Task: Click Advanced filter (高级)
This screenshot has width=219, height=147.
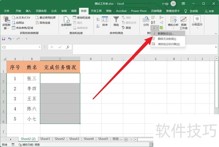Action: pyautogui.click(x=126, y=28)
